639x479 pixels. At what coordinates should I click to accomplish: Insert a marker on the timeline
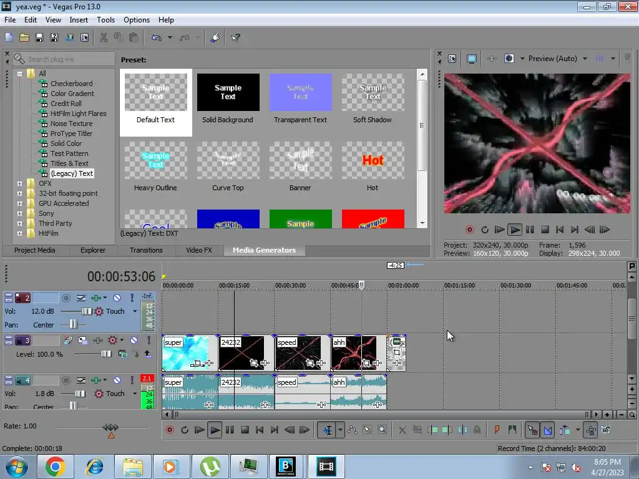point(497,430)
